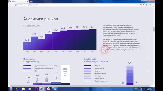
Task: Click the 'Корзина токенов' legend label
Action: 100,74
